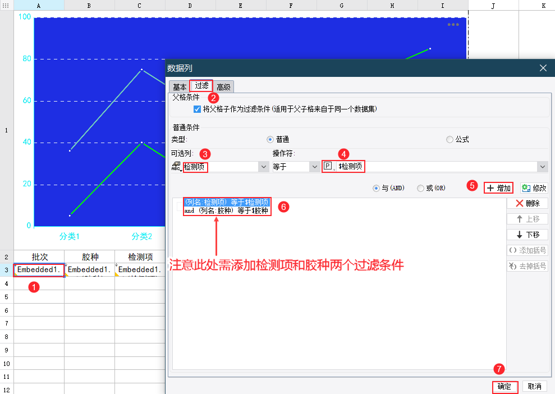Close the 数据列 dialog
Screen dimensions: 555x394
tap(543, 68)
